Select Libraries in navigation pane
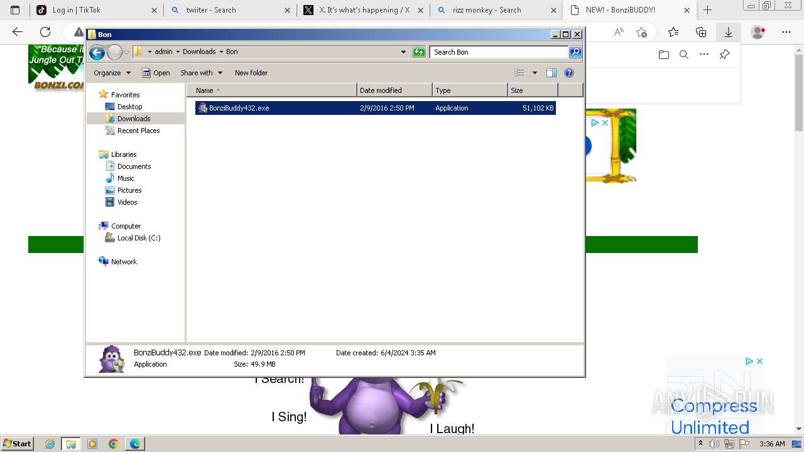The width and height of the screenshot is (804, 452). pyautogui.click(x=124, y=154)
